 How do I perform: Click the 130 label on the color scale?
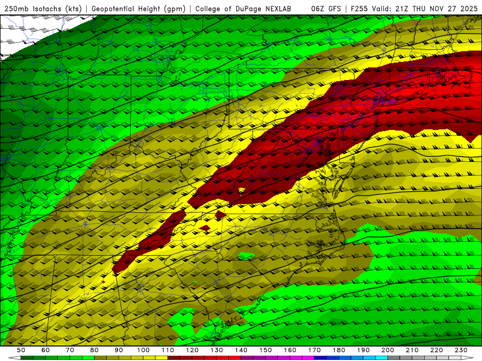pyautogui.click(x=217, y=350)
